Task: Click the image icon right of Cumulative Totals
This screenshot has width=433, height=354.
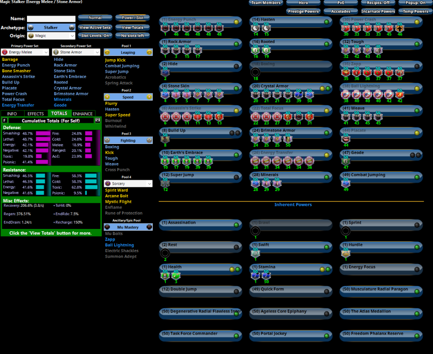Action: click(97, 120)
